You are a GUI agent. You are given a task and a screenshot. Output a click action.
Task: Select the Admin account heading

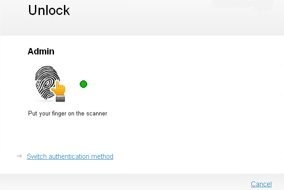coord(41,51)
